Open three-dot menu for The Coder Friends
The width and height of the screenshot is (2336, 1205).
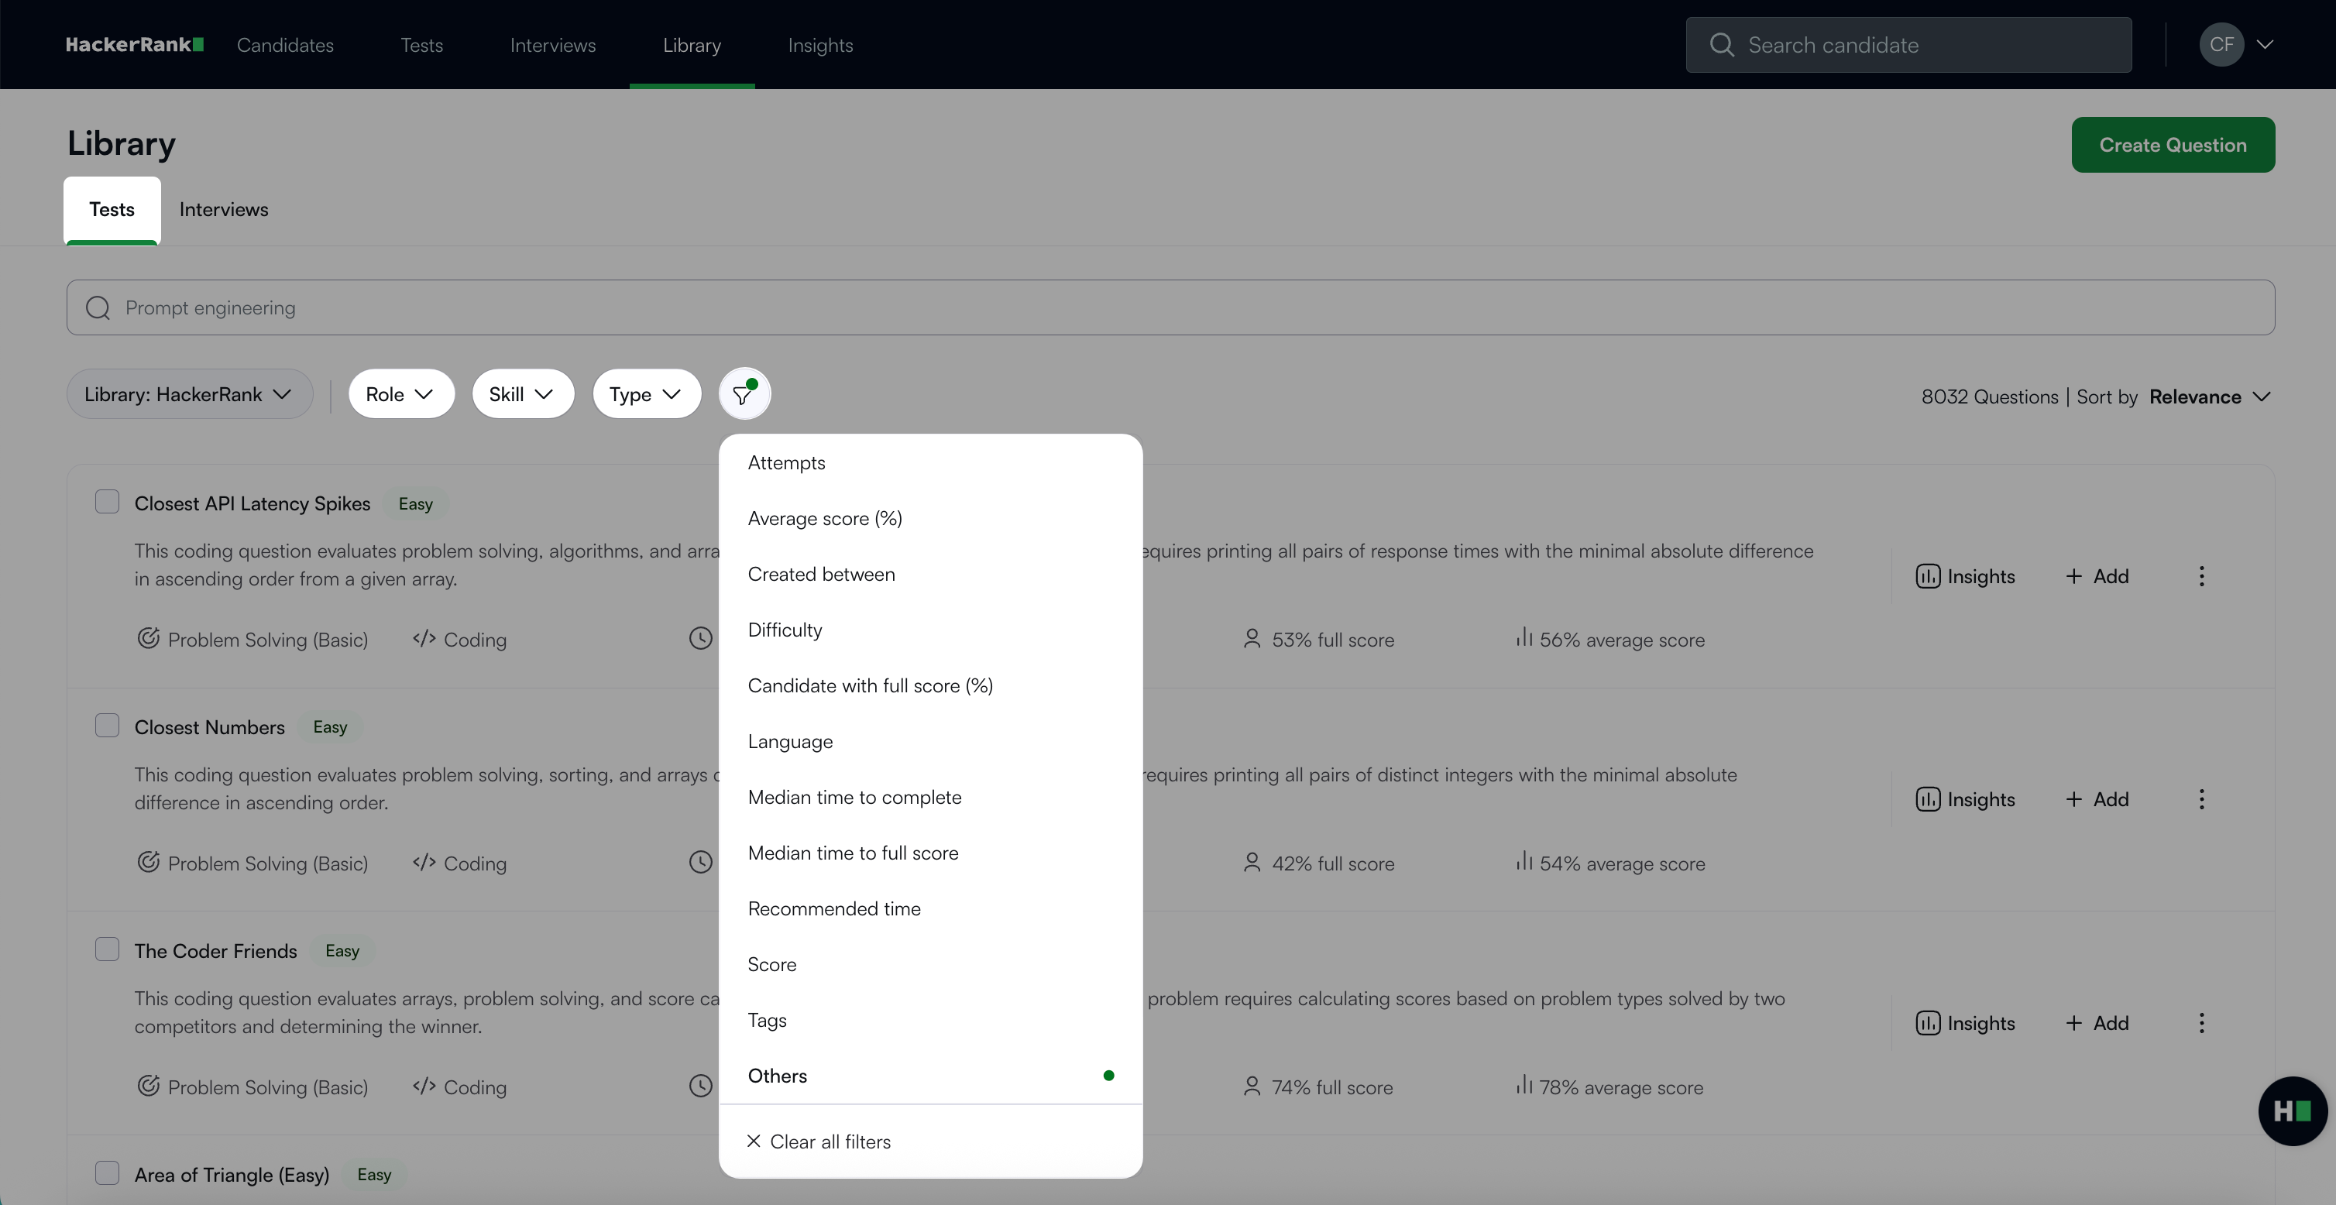2201,1023
